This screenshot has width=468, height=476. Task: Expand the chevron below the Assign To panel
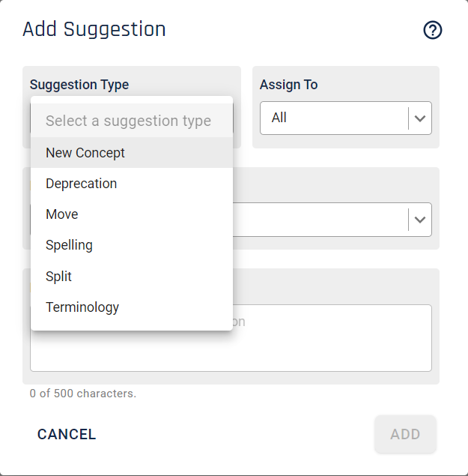pos(420,220)
